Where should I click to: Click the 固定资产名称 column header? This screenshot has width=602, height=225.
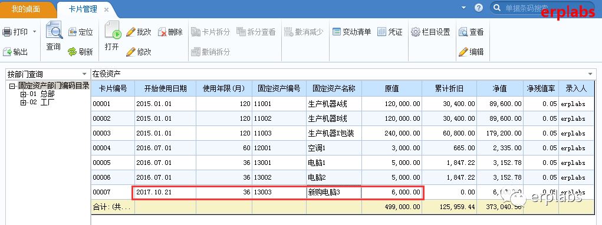pyautogui.click(x=334, y=88)
